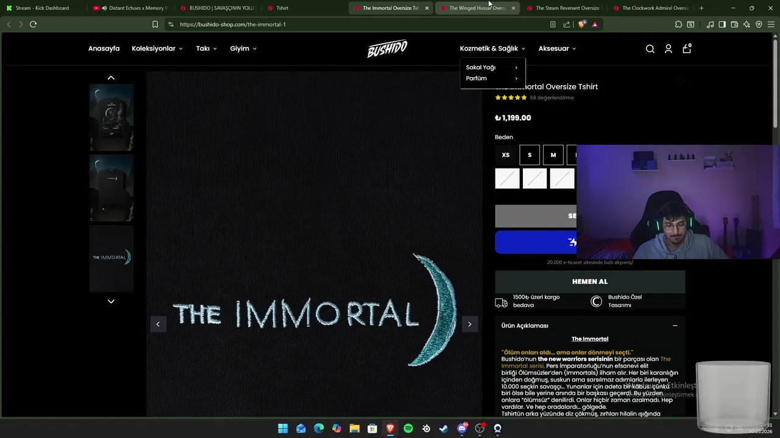Open the Brave Shields lion icon
Screen dimensions: 780x438
tap(581, 24)
